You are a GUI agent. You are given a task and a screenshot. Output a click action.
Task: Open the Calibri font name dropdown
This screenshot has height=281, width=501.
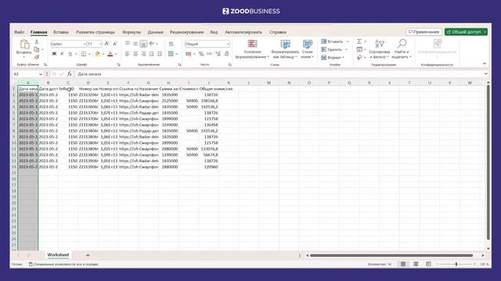85,44
